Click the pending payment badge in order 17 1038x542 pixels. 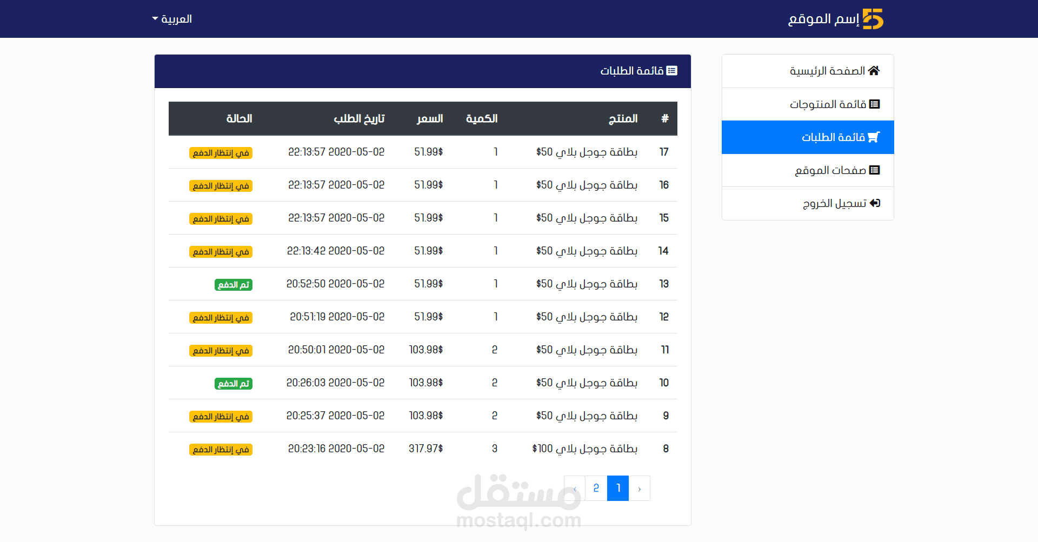pos(221,153)
